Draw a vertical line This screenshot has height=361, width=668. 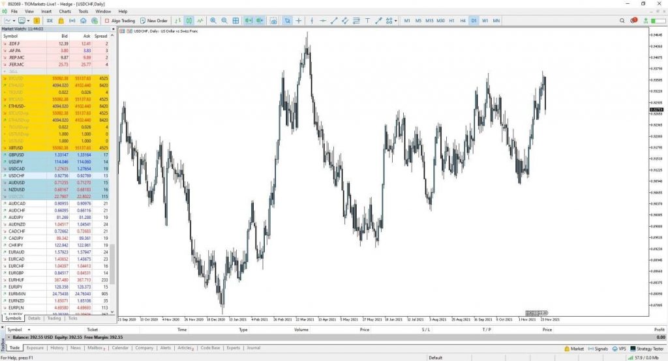312,20
